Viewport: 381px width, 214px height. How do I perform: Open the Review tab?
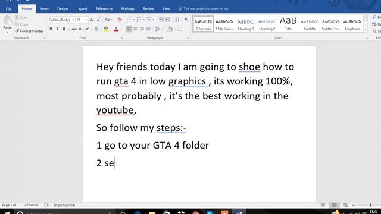point(148,9)
